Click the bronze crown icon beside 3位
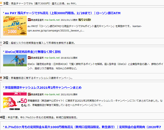 1,78
